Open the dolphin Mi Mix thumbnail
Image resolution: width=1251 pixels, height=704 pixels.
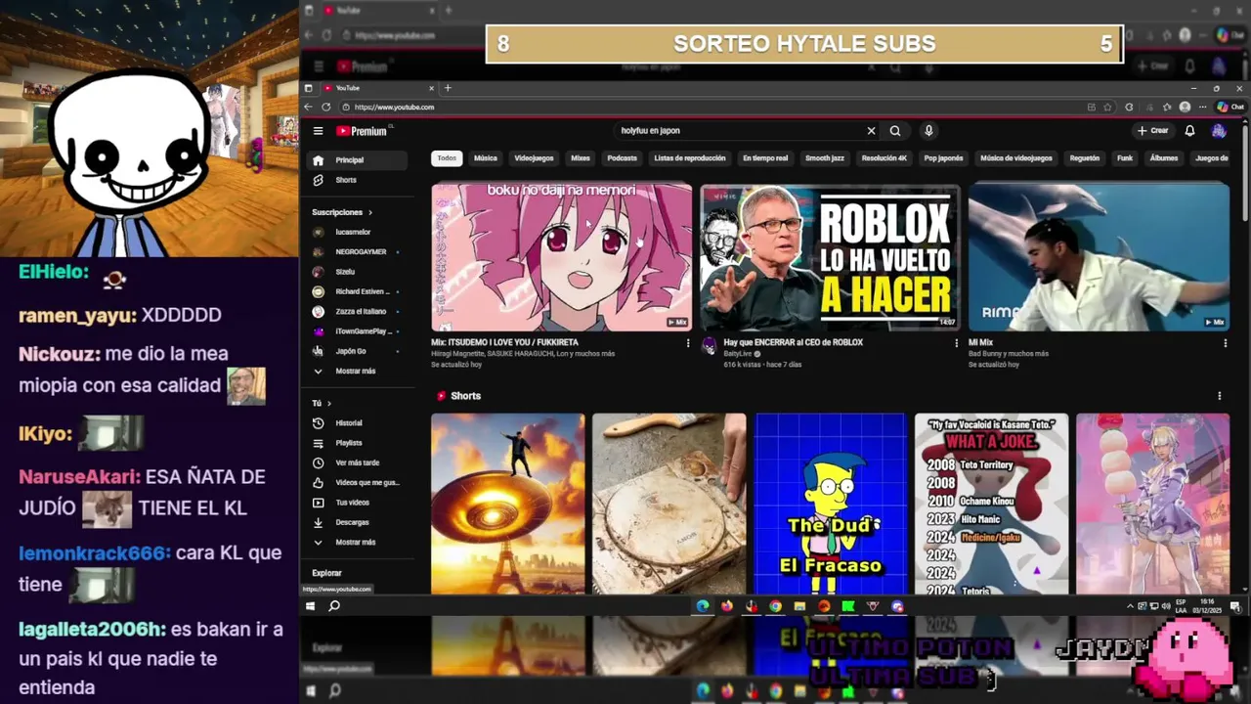[1099, 257]
